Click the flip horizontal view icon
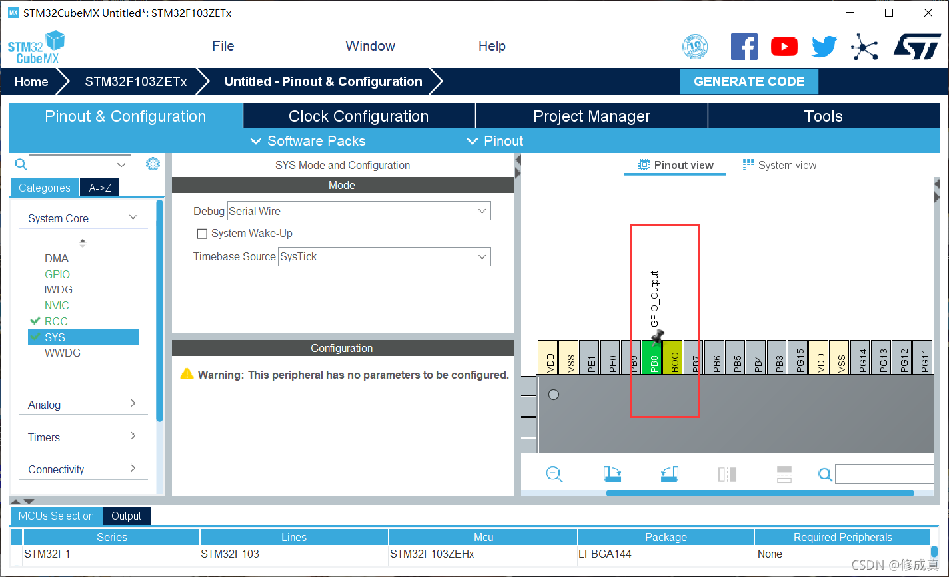This screenshot has width=949, height=577. [x=727, y=474]
